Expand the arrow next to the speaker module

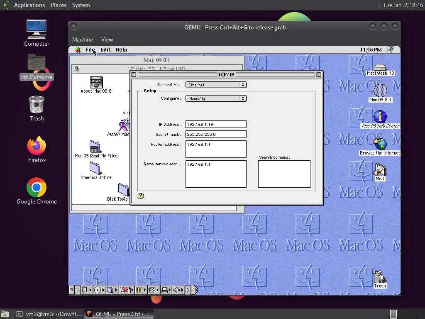(x=182, y=290)
